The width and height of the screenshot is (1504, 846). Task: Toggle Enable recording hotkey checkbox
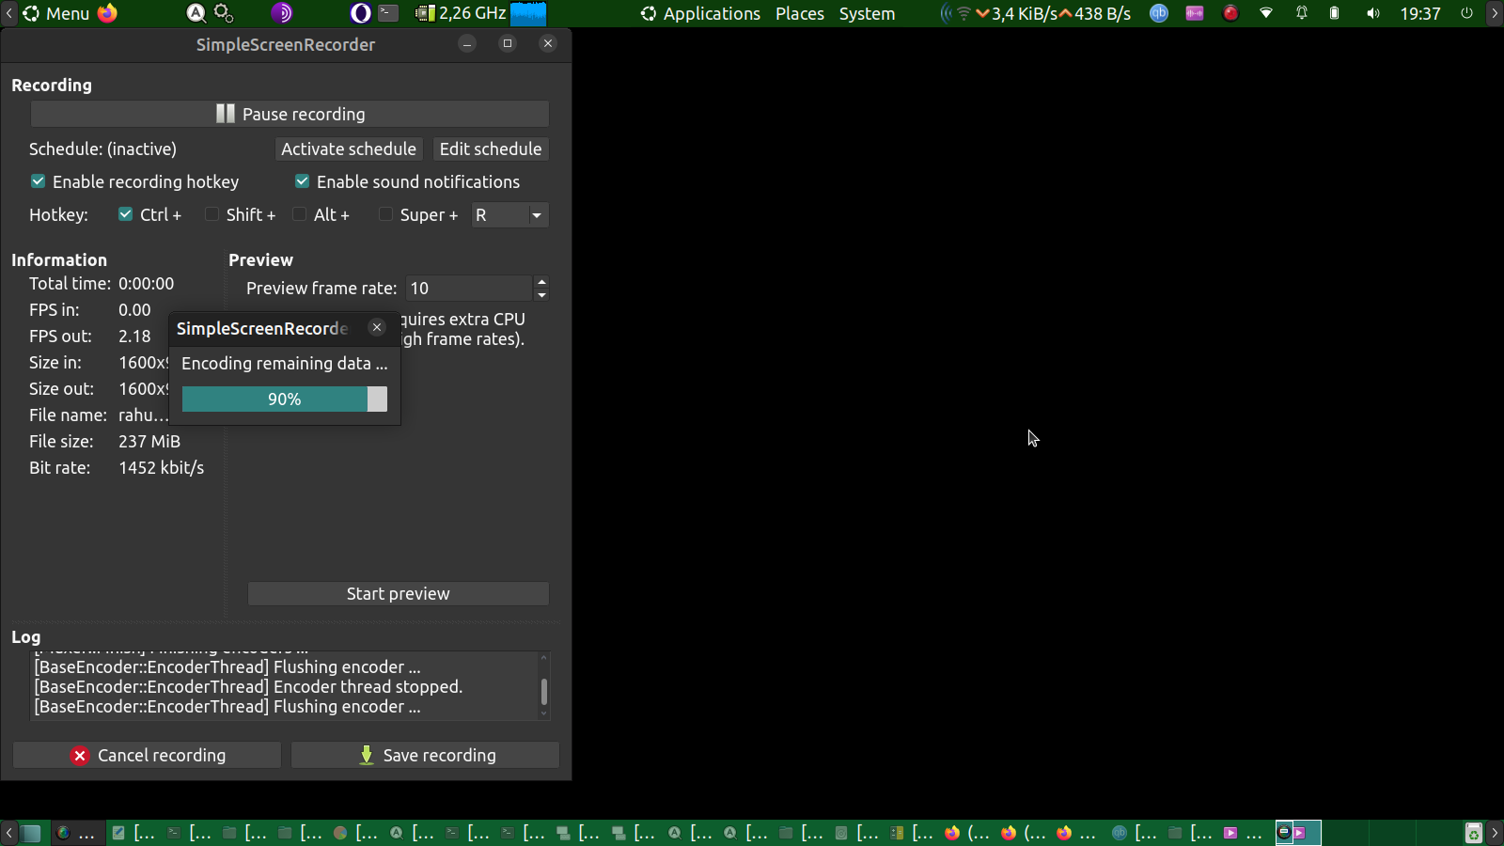[x=39, y=181]
